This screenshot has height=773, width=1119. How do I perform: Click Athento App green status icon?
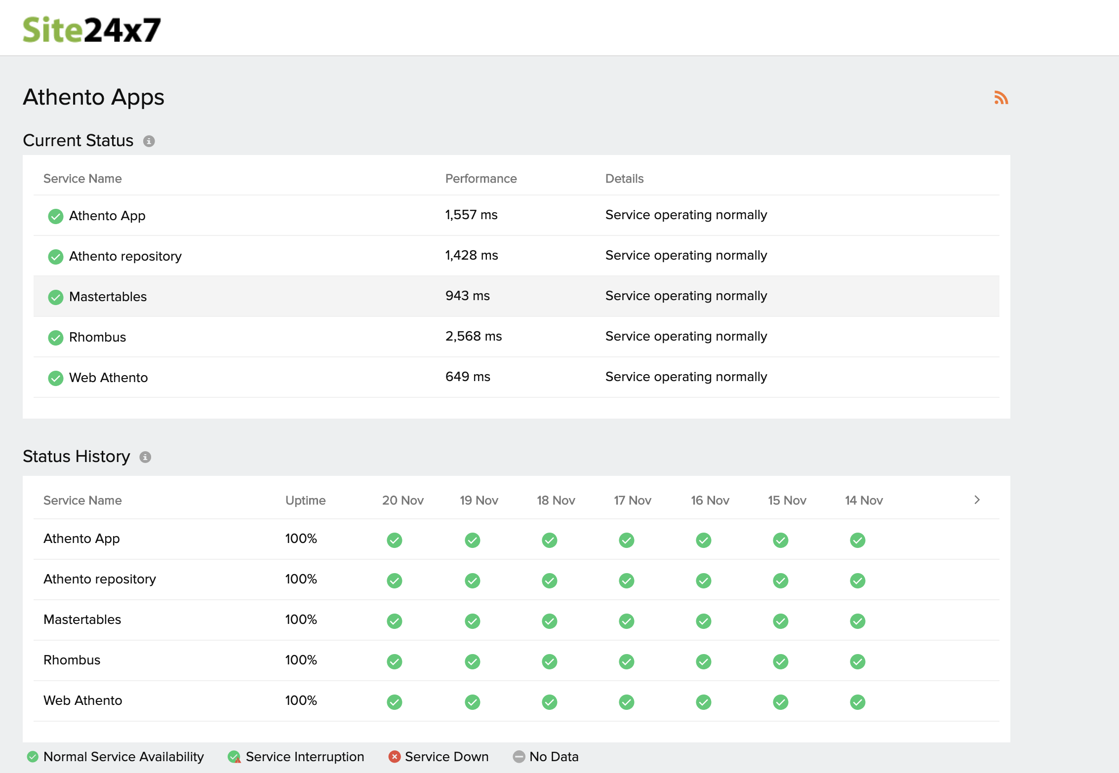56,216
